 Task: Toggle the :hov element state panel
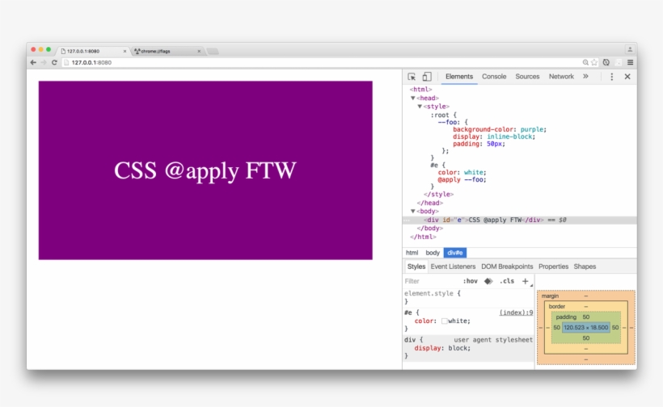click(470, 281)
